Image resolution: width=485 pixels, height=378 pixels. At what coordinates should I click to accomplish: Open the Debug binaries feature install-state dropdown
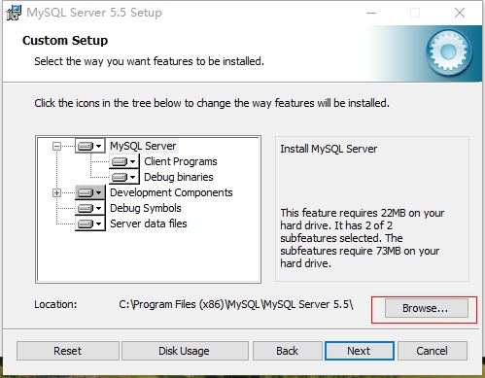click(124, 177)
